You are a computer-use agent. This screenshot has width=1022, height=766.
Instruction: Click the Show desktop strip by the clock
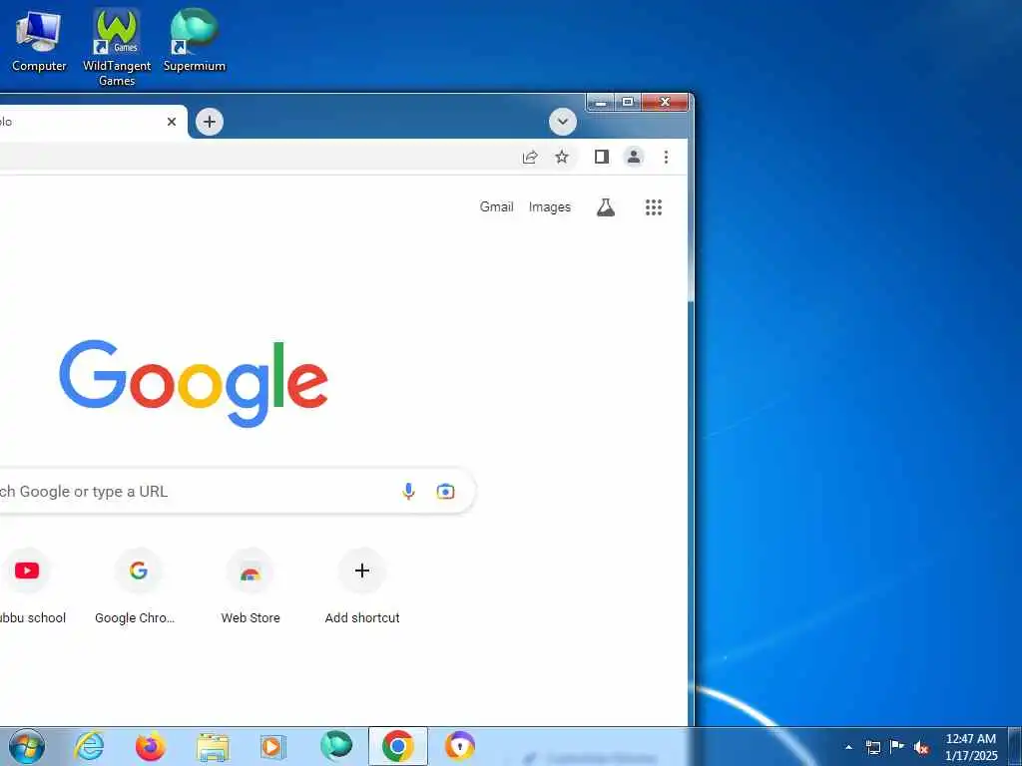[1015, 746]
